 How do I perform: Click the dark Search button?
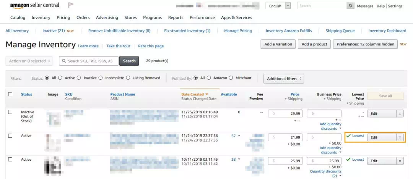(x=129, y=61)
